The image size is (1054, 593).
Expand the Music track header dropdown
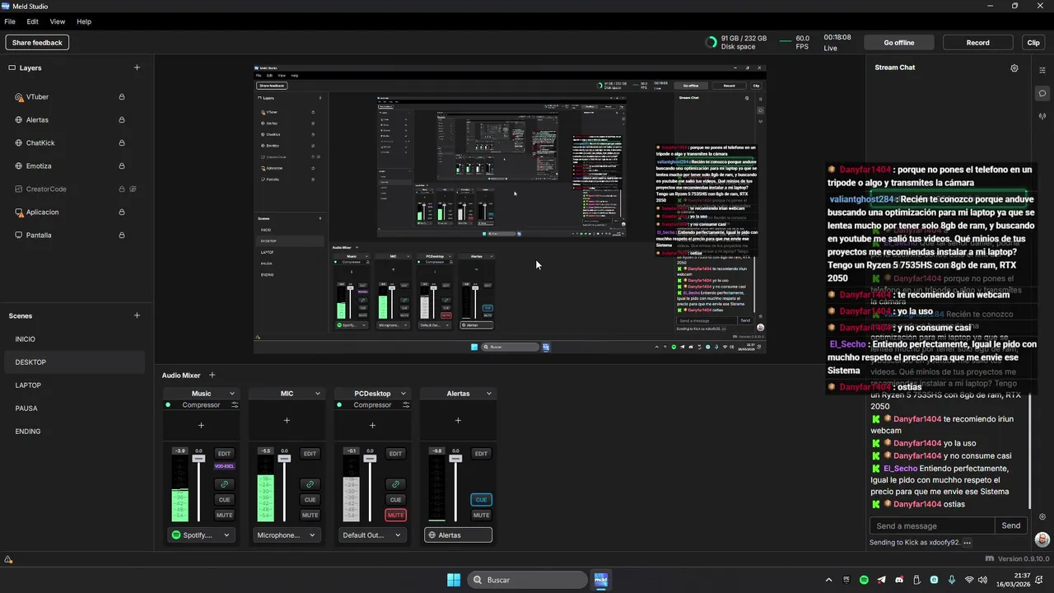231,394
